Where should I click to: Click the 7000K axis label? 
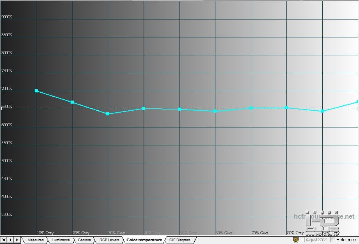(7, 88)
